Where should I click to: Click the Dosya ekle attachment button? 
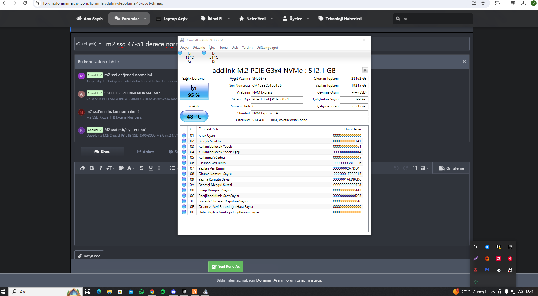click(89, 256)
